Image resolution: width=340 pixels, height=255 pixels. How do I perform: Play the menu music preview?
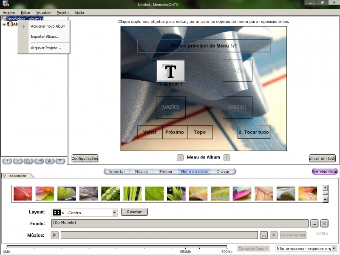pos(55,235)
